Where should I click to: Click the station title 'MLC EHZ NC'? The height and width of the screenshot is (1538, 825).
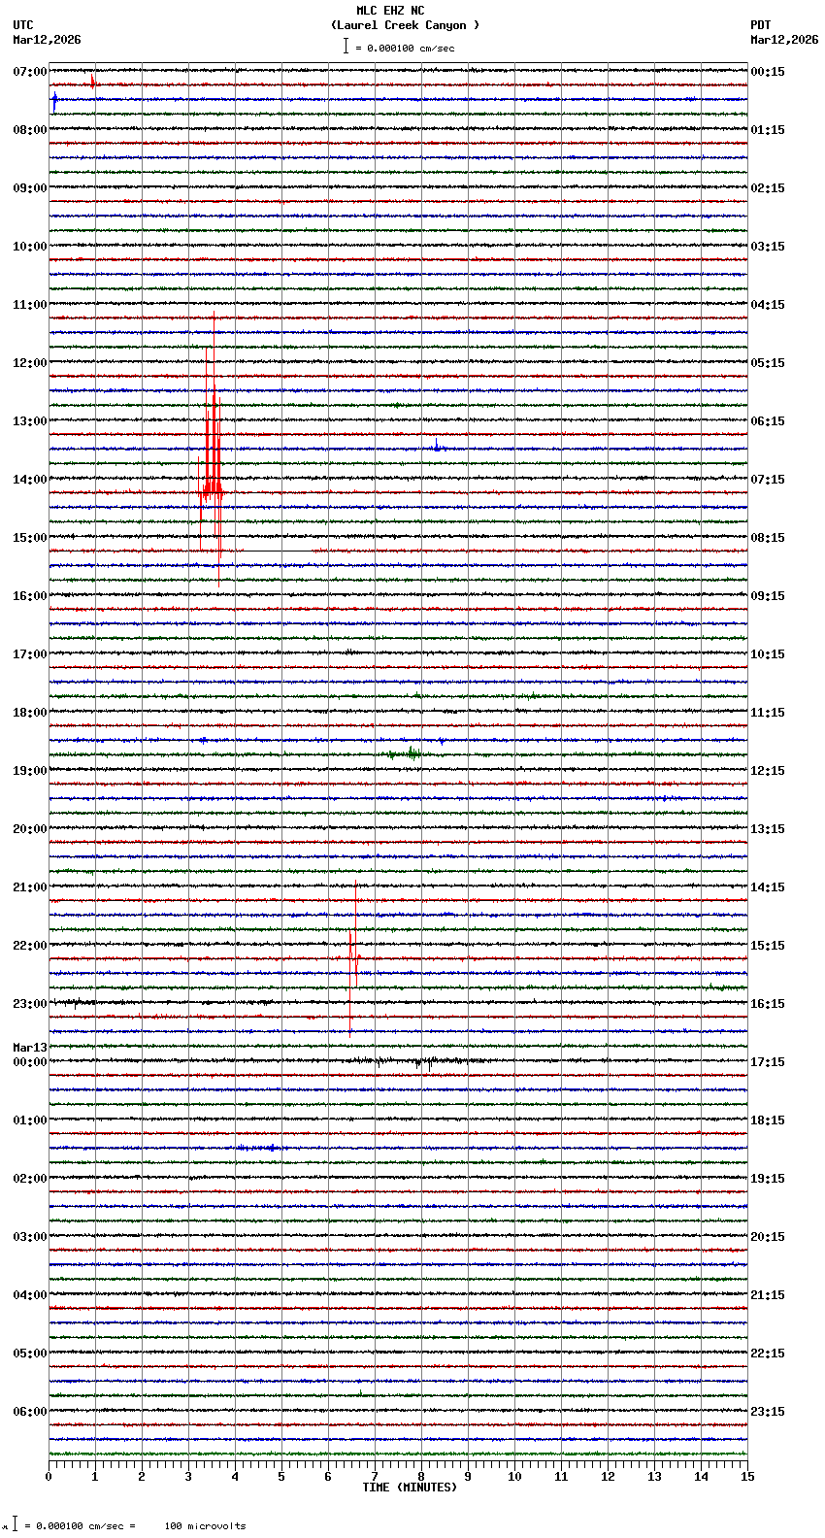pyautogui.click(x=390, y=11)
